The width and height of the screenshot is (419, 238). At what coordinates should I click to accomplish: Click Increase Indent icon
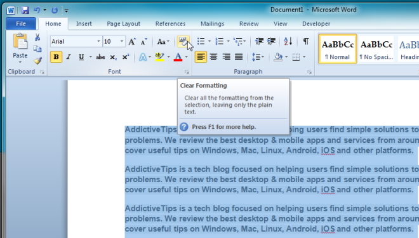click(272, 41)
